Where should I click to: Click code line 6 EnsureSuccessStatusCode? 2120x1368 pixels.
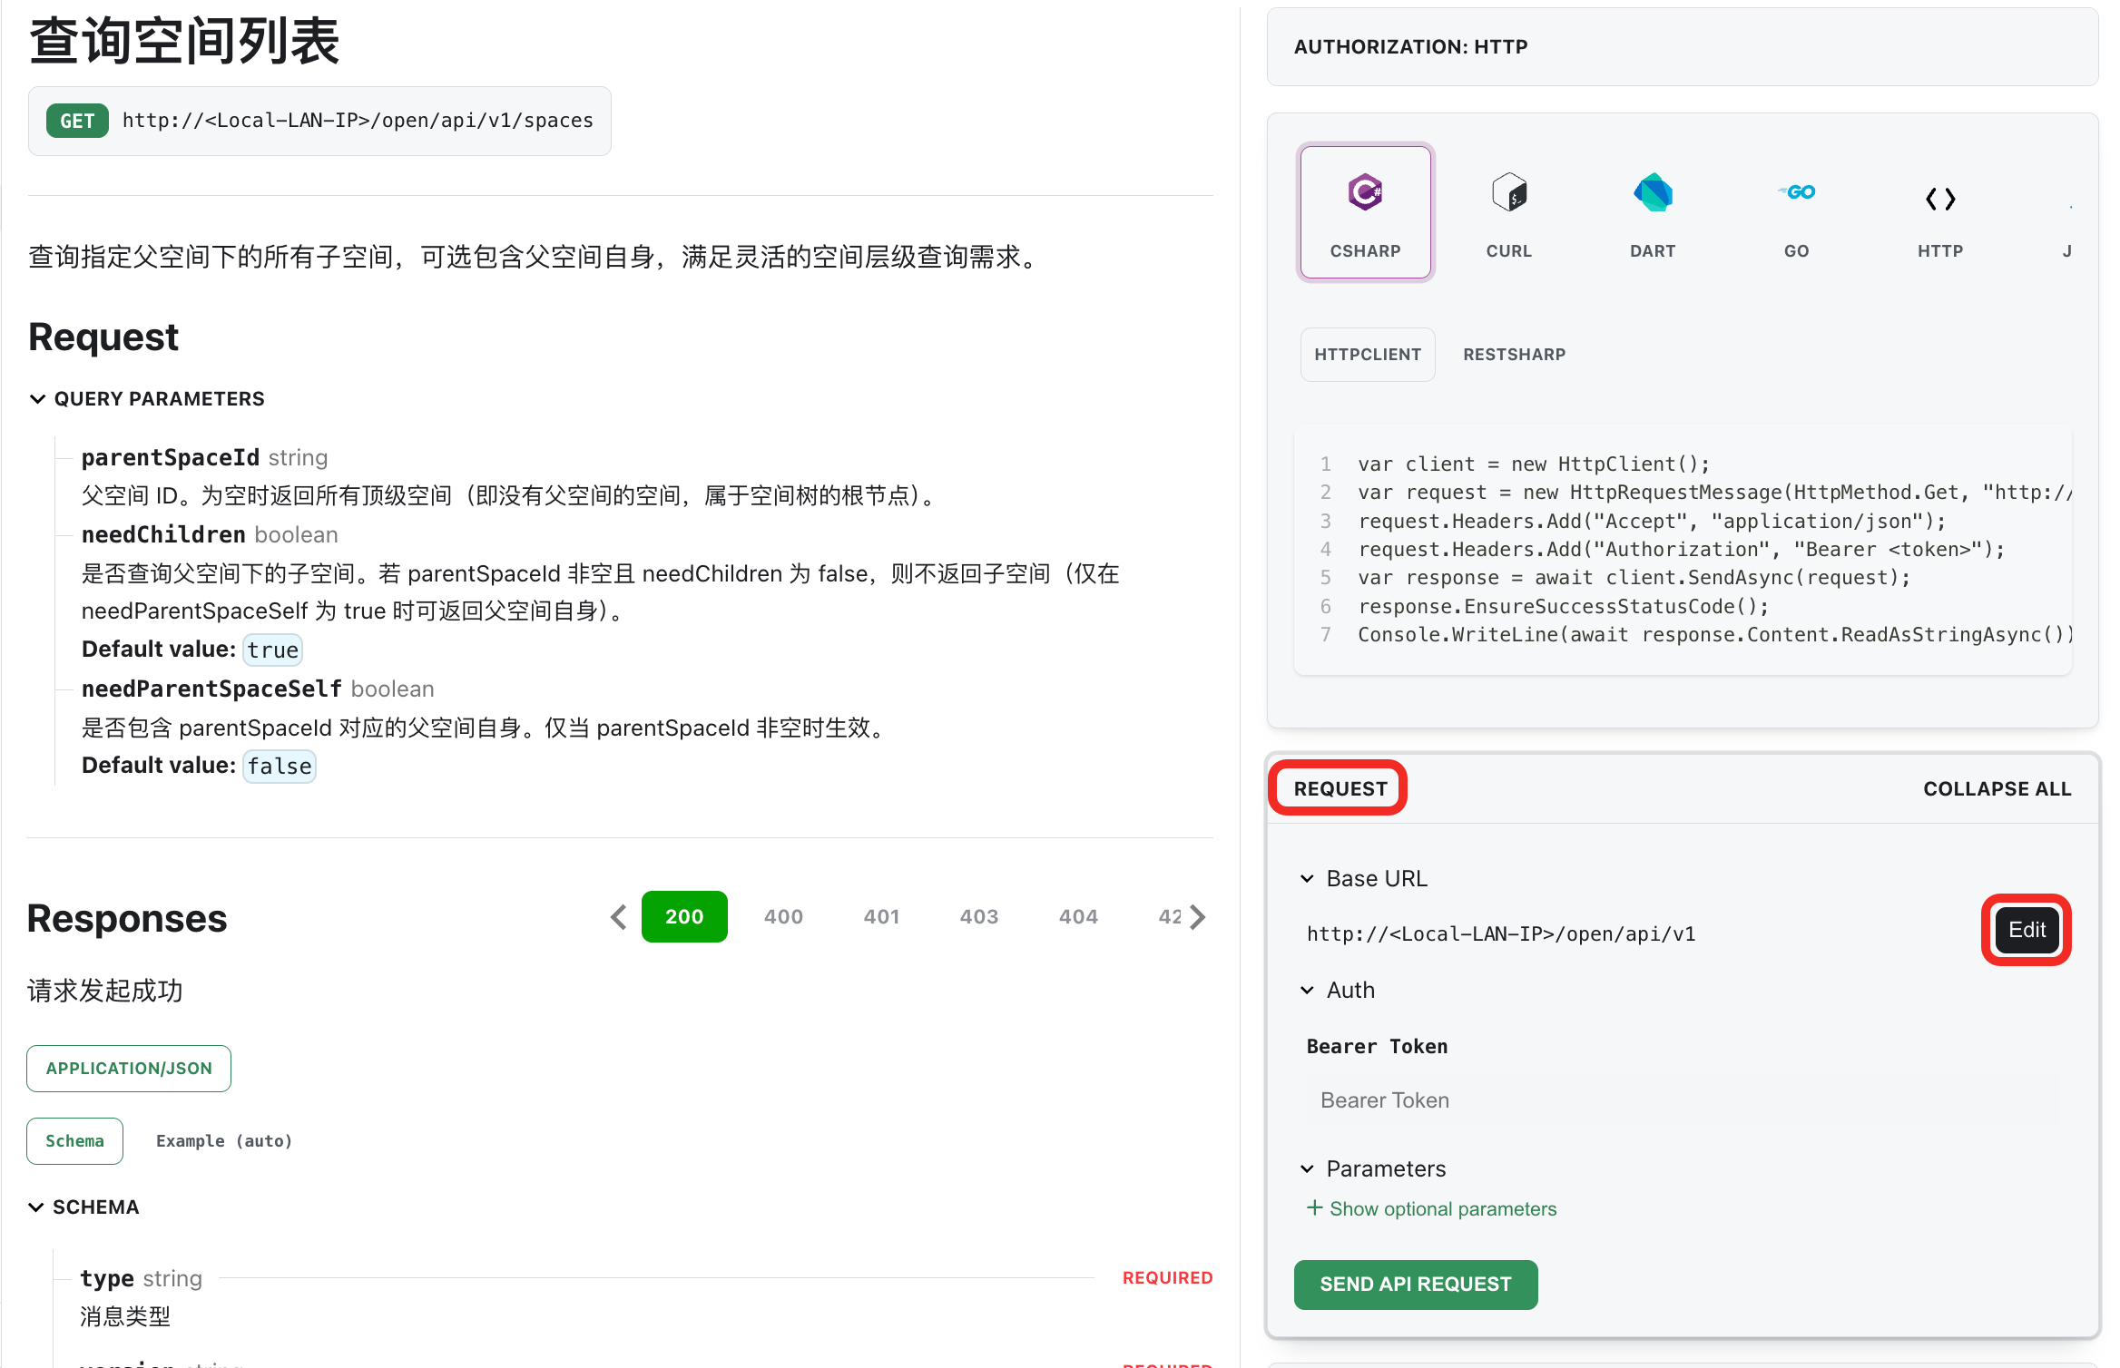click(1563, 607)
